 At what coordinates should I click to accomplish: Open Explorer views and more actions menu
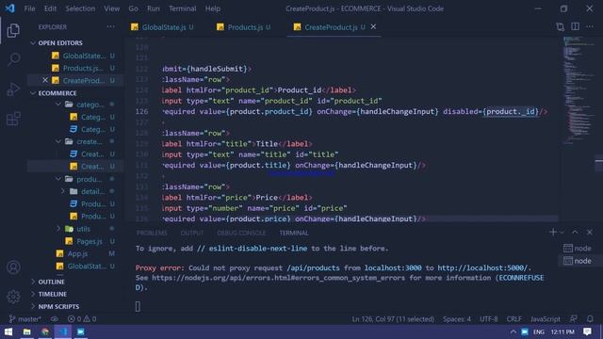(111, 27)
